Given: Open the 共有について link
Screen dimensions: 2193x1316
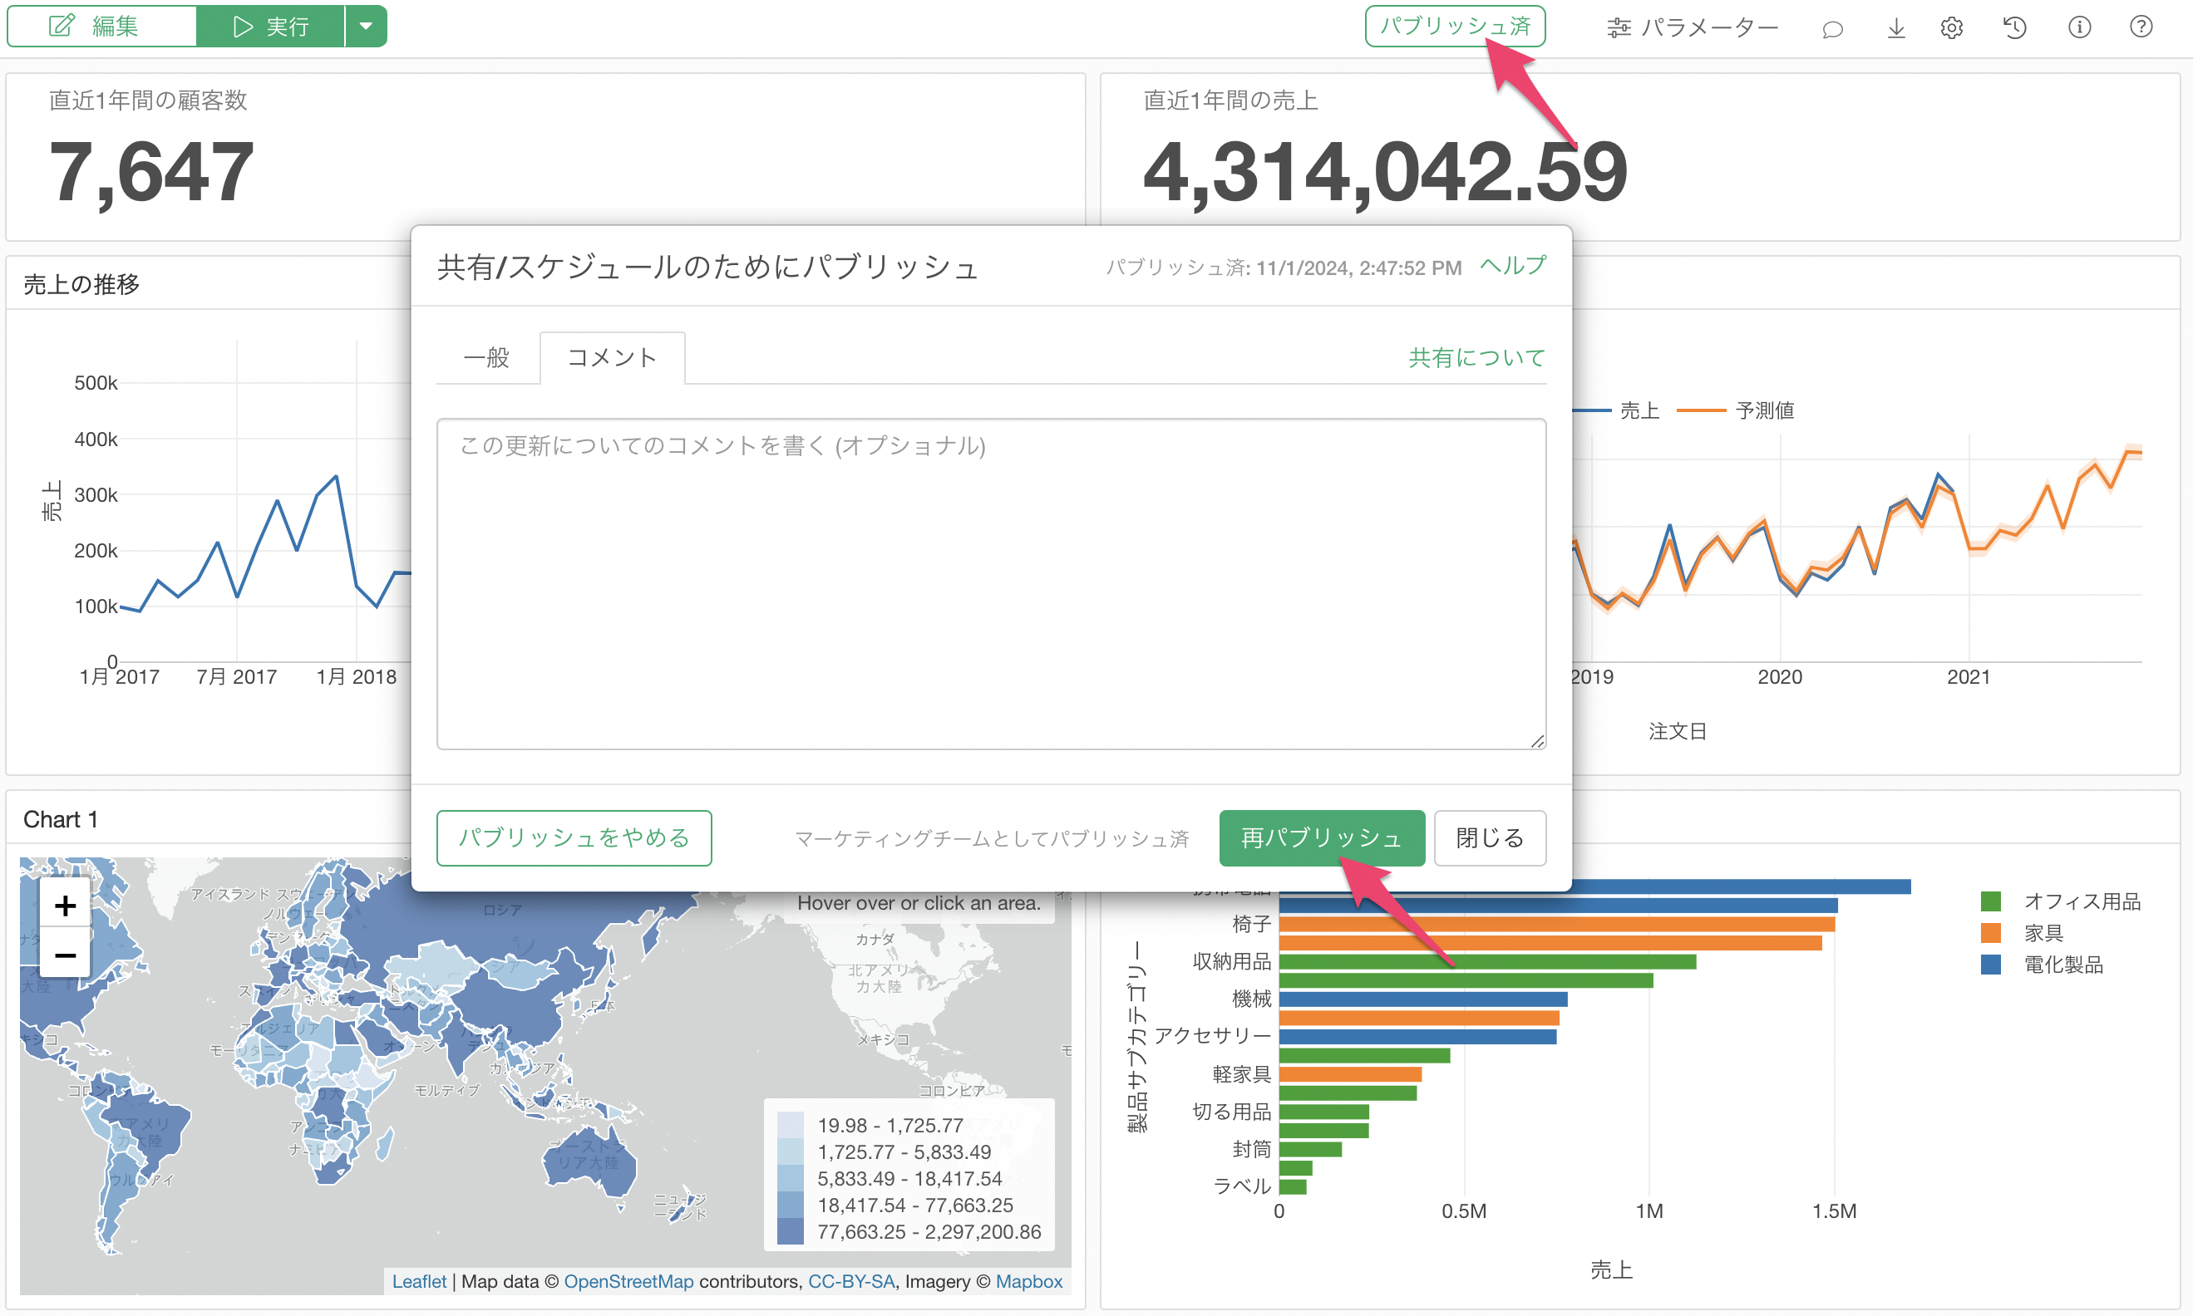Looking at the screenshot, I should (1476, 357).
